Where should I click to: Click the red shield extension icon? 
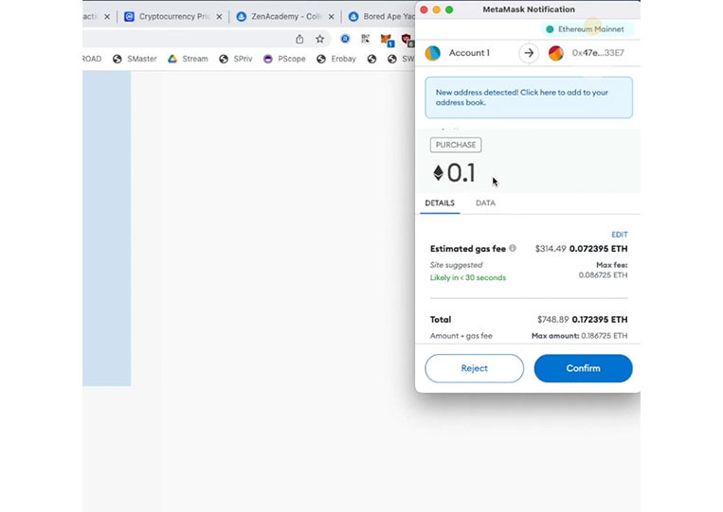(407, 40)
